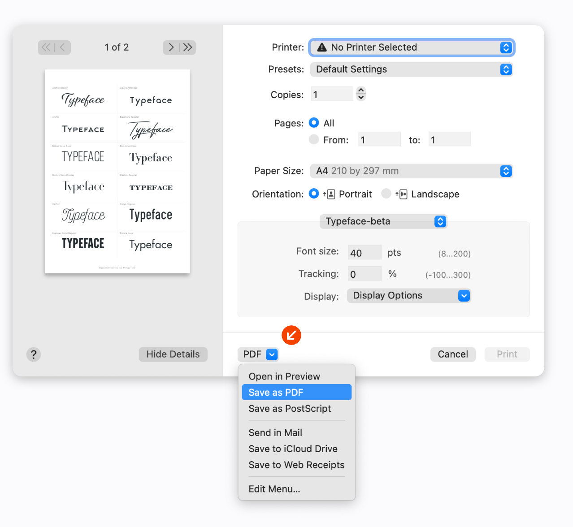Expand the Presets dropdown
The height and width of the screenshot is (527, 573).
coord(411,69)
